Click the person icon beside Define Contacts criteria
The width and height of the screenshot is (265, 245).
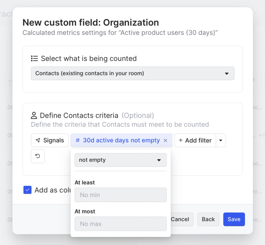[34, 115]
